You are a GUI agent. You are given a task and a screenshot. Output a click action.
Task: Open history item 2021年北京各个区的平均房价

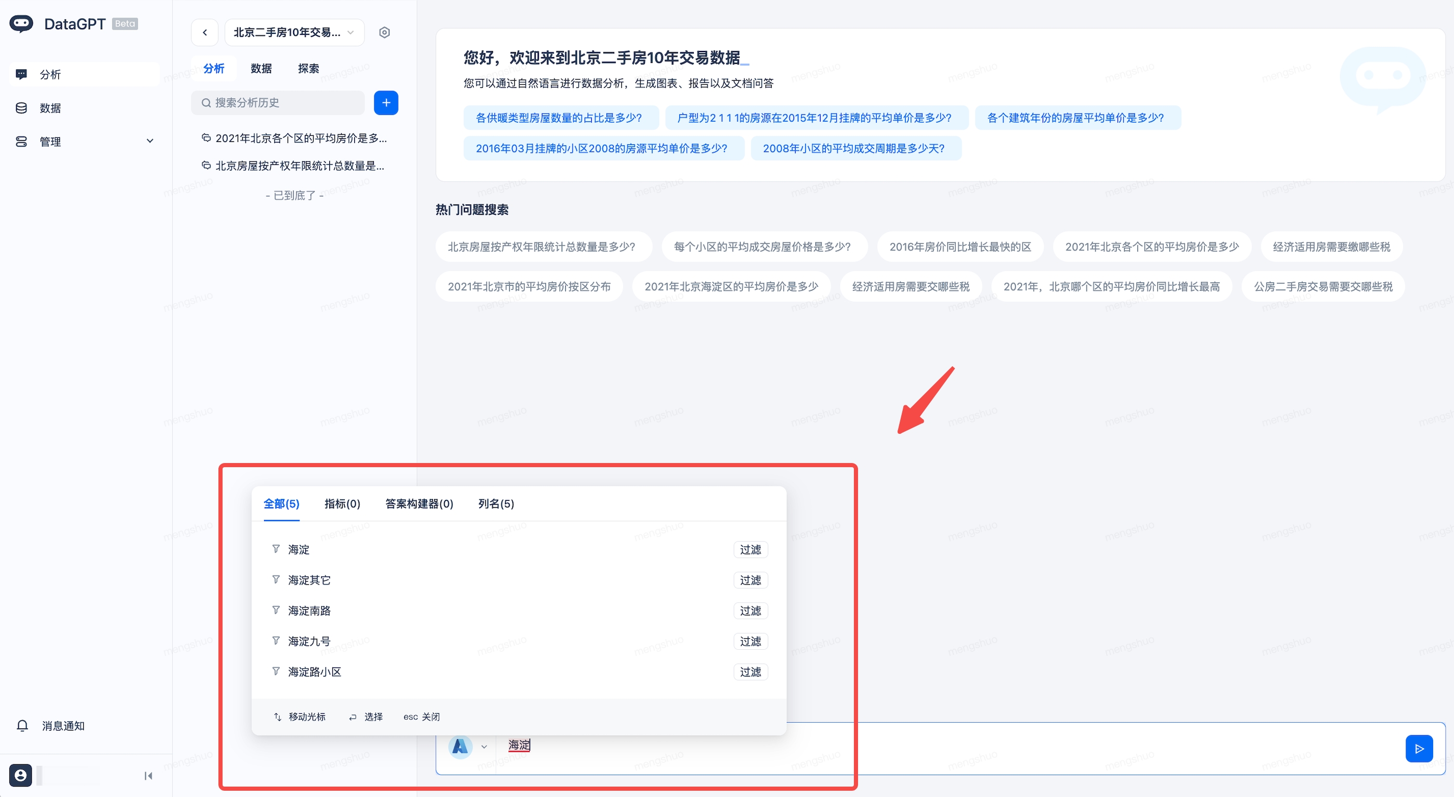[x=300, y=138]
